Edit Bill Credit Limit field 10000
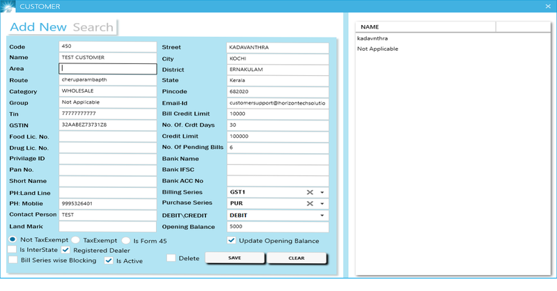The width and height of the screenshot is (557, 291). pos(277,114)
